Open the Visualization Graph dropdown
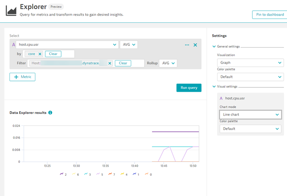 pos(250,63)
